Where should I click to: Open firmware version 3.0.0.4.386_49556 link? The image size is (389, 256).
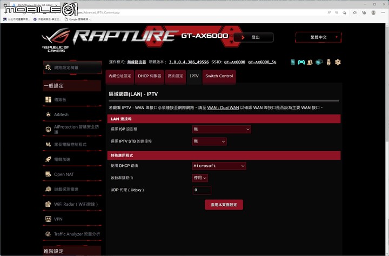(x=189, y=62)
